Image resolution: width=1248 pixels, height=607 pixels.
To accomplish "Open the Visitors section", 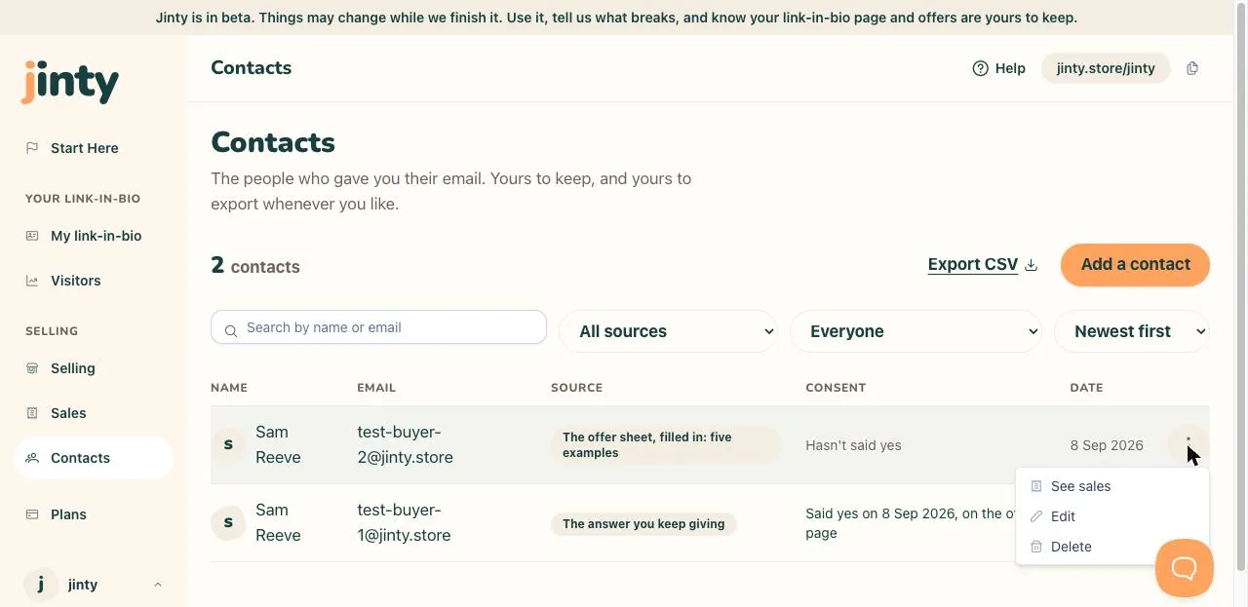I will [x=94, y=281].
